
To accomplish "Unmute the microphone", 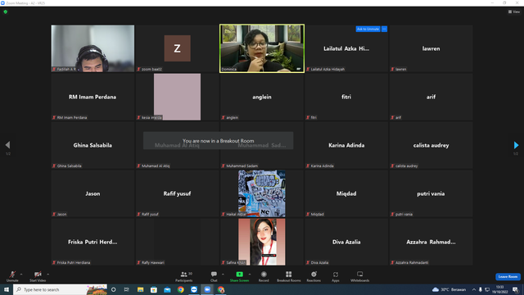I will [12, 276].
